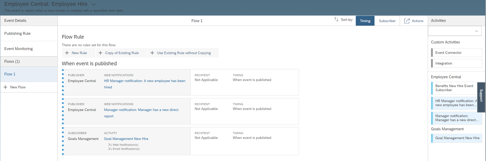486x161 pixels.
Task: Open Goal Management New Hire activity link
Action: coord(126,139)
